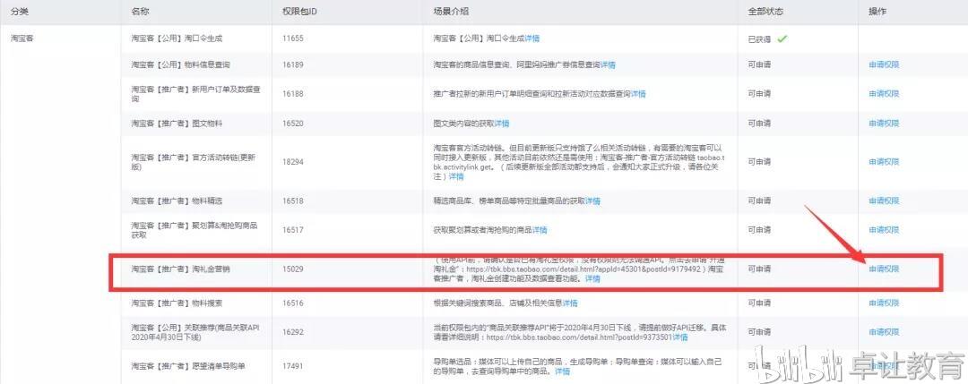This screenshot has height=384, width=968.
Task: Click permission ID 16516
Action: tap(292, 303)
